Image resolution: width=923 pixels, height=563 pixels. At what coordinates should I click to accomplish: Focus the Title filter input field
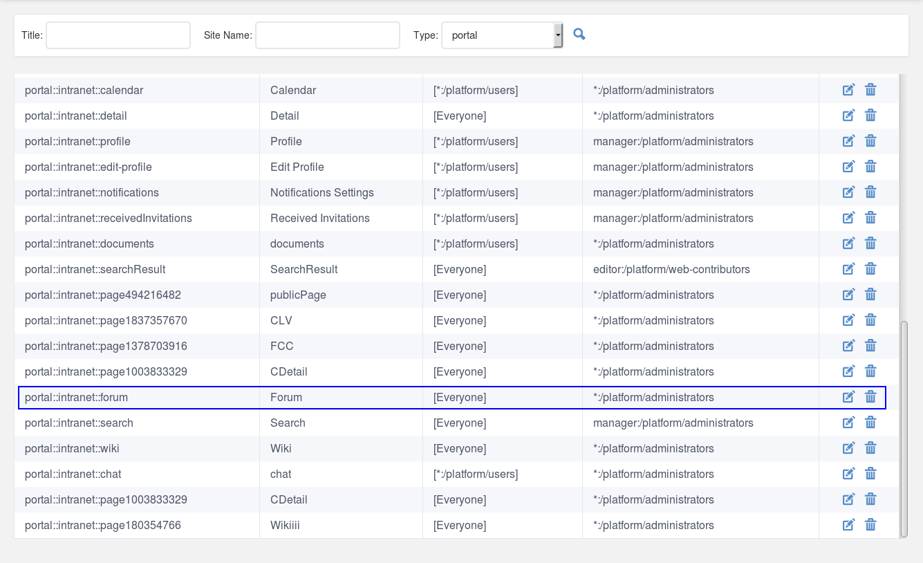(118, 35)
